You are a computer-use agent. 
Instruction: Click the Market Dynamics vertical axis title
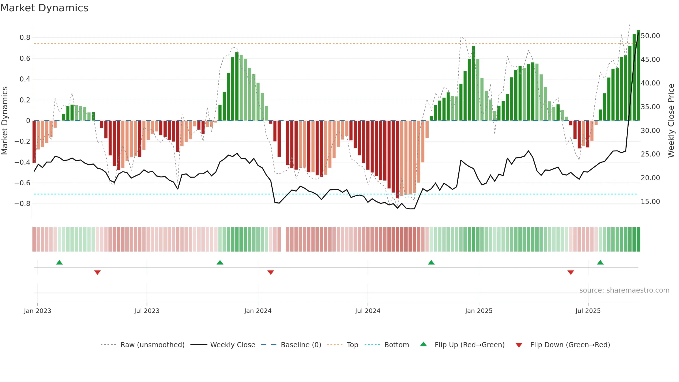[5, 121]
